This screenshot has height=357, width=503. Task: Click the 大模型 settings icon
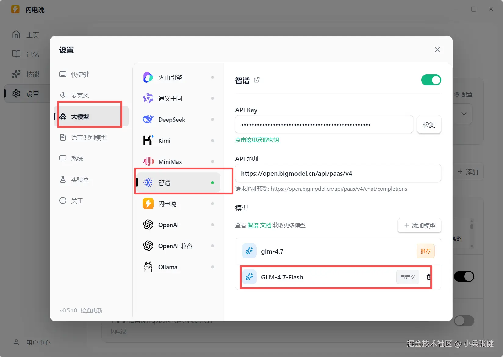(x=63, y=117)
